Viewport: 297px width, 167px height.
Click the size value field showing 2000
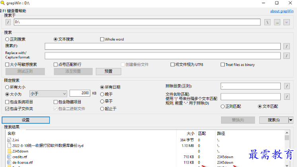coord(80,93)
